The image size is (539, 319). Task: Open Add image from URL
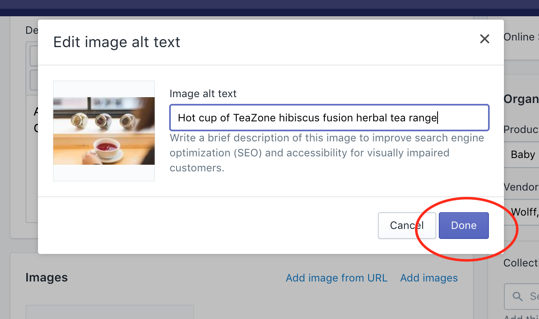(x=337, y=278)
